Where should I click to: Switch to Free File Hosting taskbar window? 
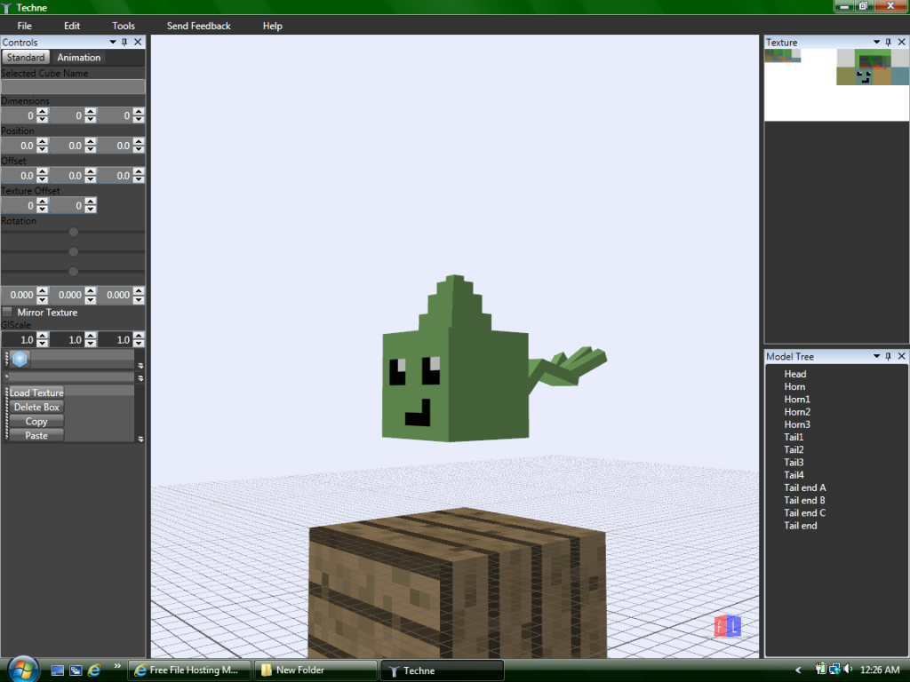[190, 670]
